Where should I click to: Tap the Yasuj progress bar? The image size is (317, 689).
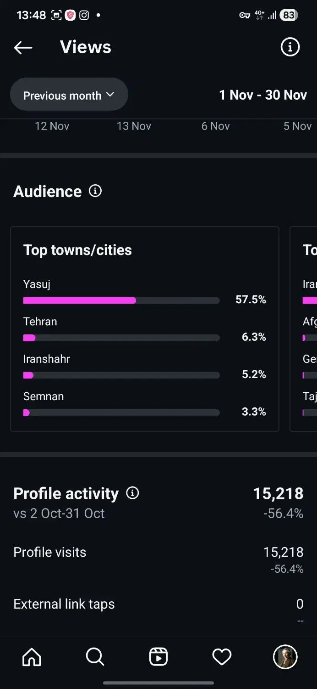coord(121,300)
